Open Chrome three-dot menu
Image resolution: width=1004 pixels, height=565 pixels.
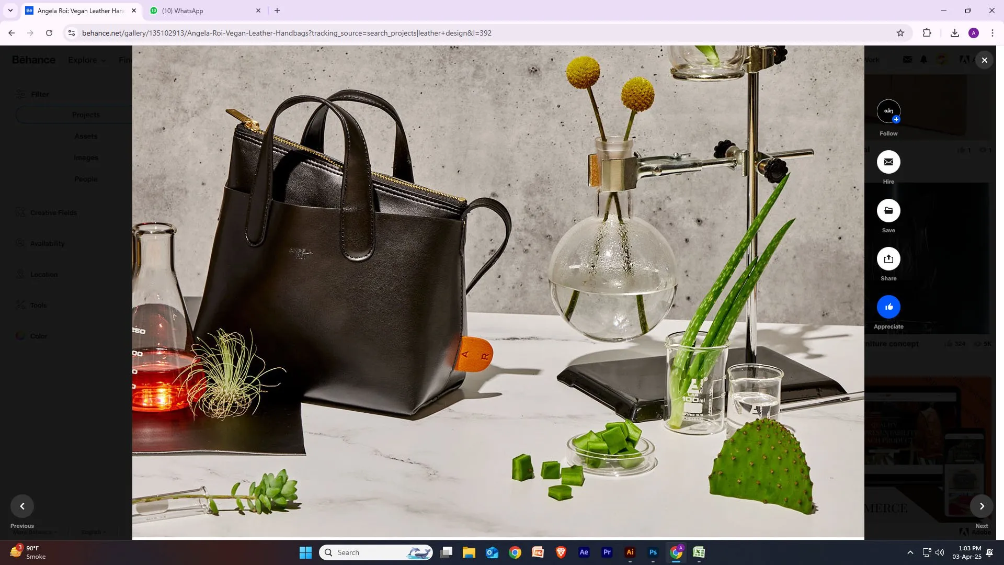tap(992, 33)
